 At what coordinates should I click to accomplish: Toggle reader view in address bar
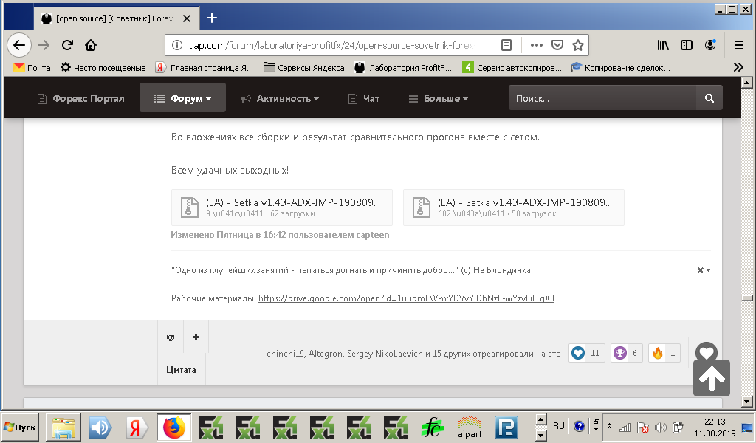coord(506,45)
